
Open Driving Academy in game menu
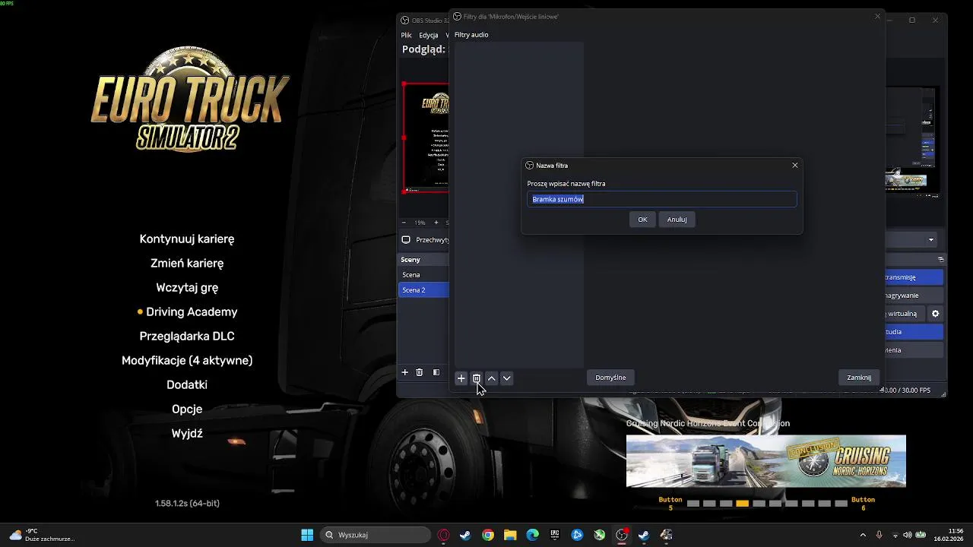pyautogui.click(x=192, y=312)
